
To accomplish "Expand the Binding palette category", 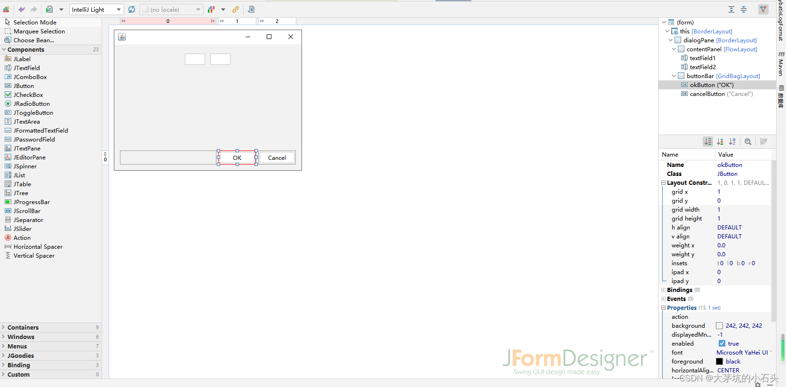I will coord(4,365).
